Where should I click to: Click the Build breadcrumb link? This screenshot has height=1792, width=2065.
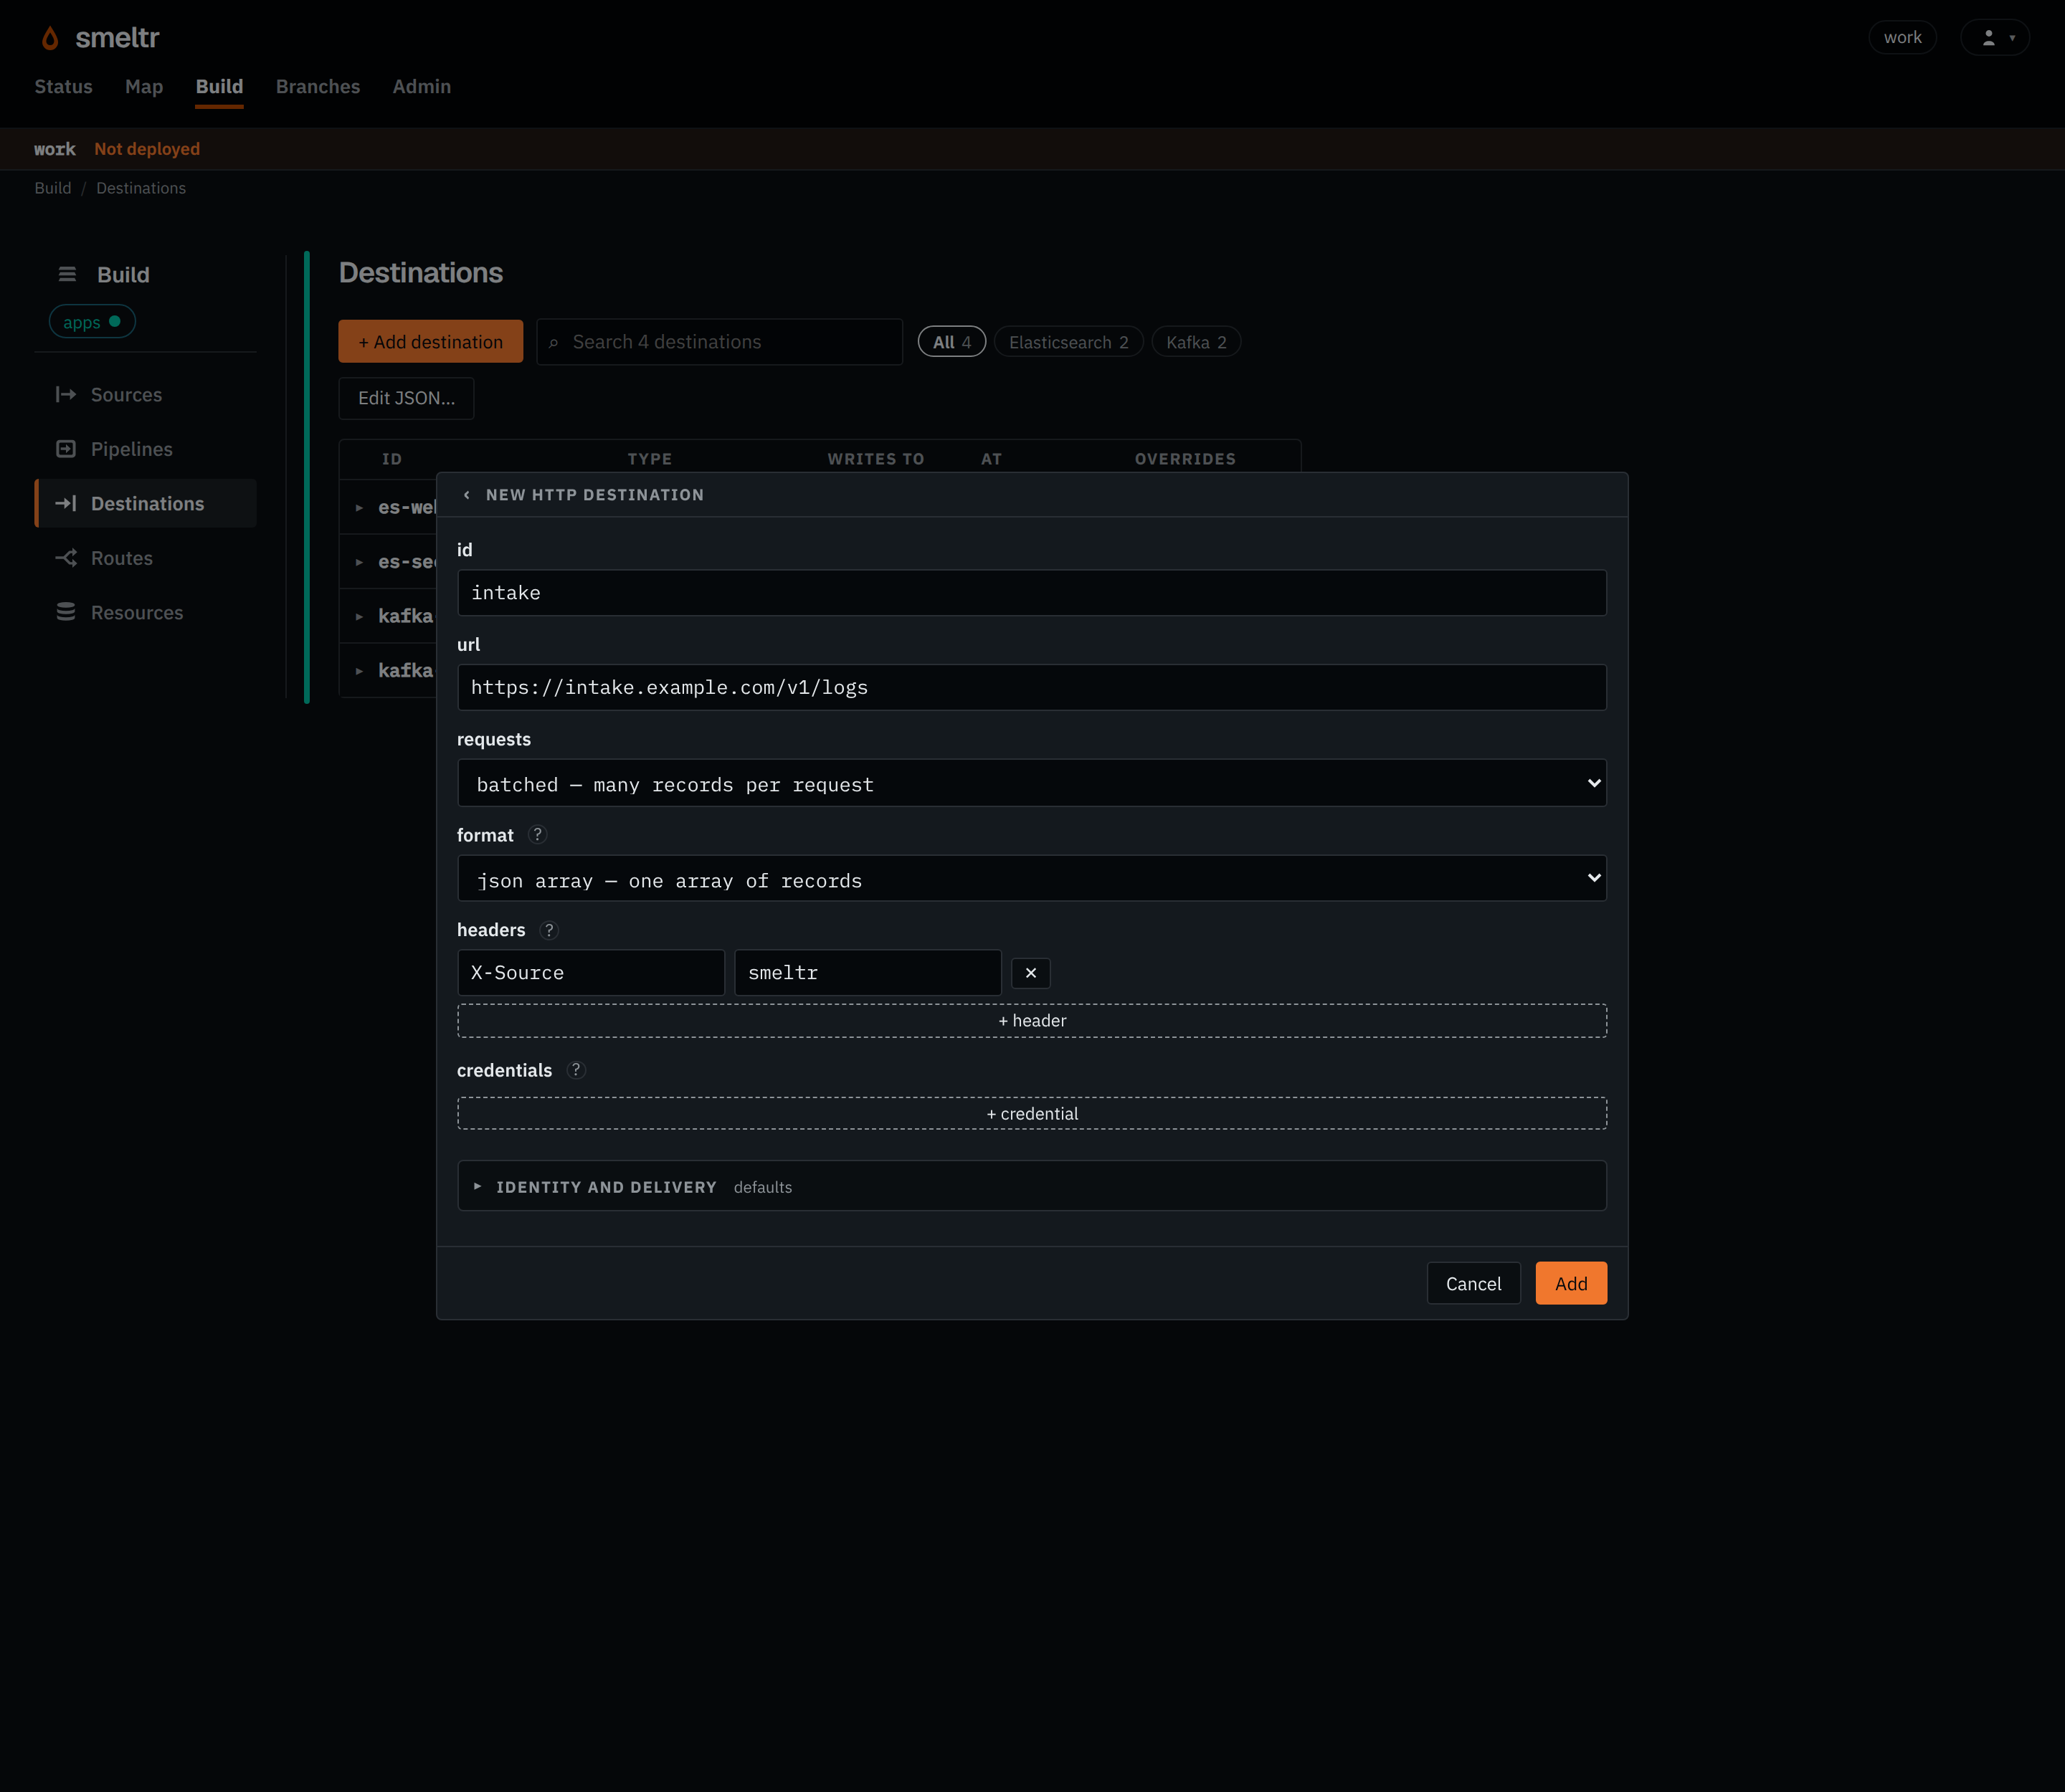[53, 188]
